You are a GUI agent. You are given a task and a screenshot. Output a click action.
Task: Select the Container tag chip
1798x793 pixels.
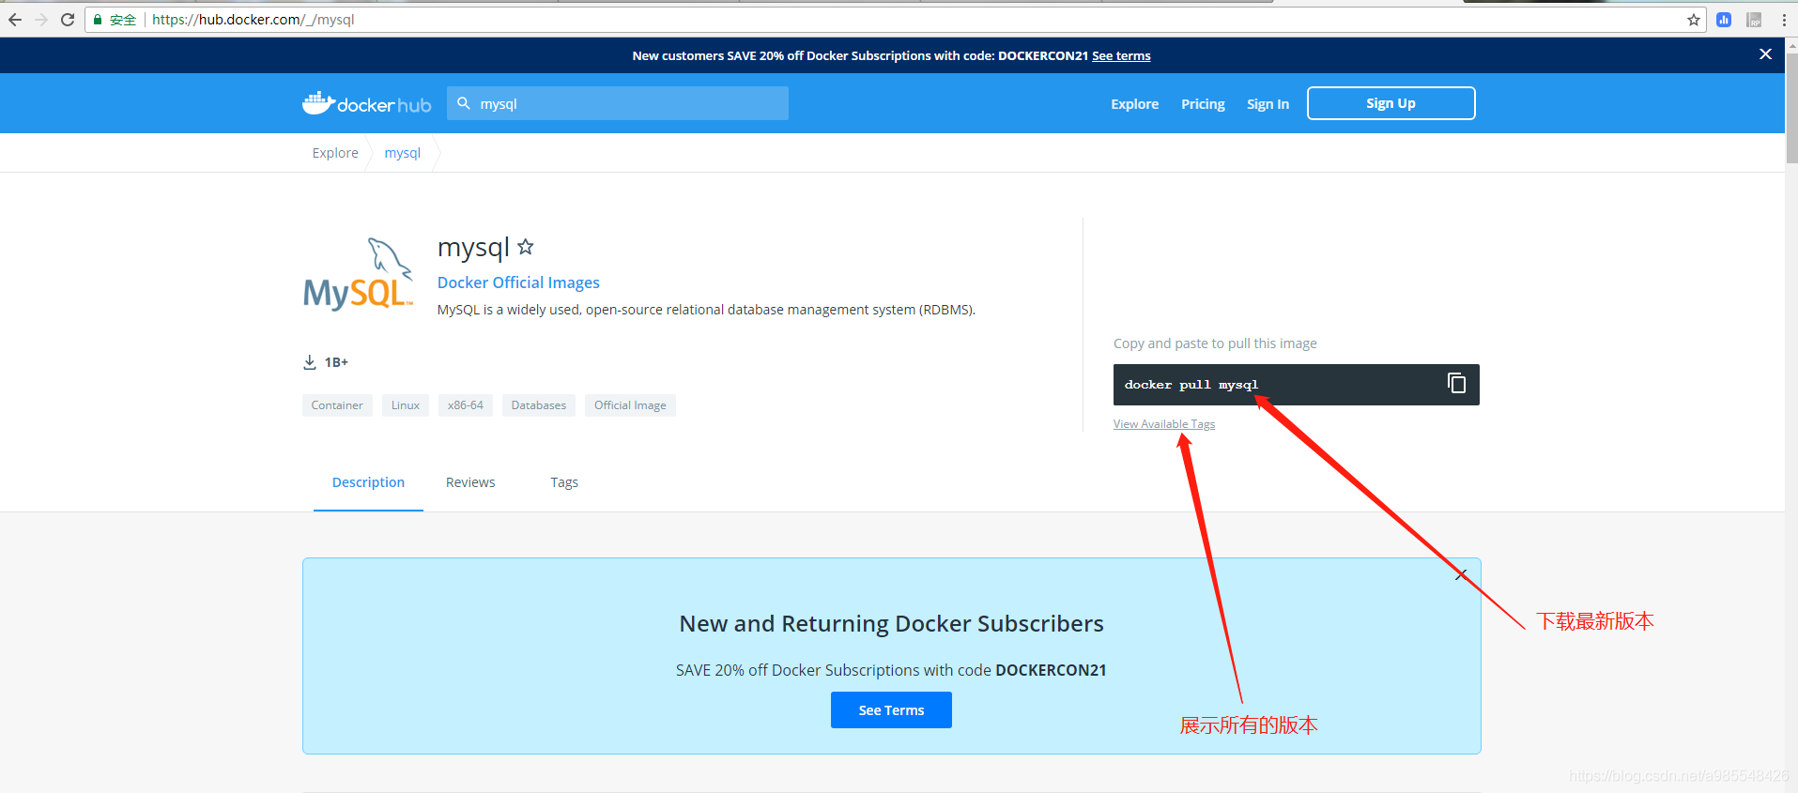[337, 405]
